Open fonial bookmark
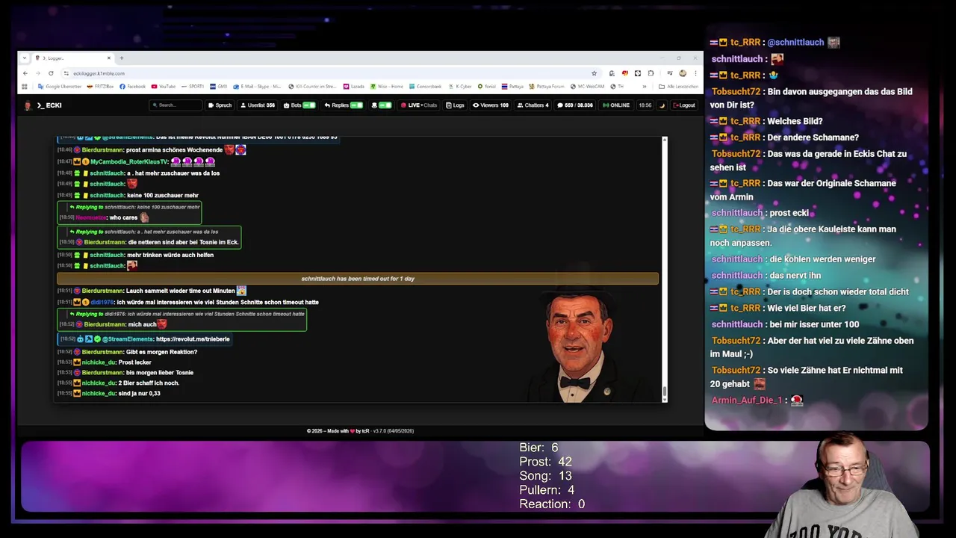 click(487, 87)
